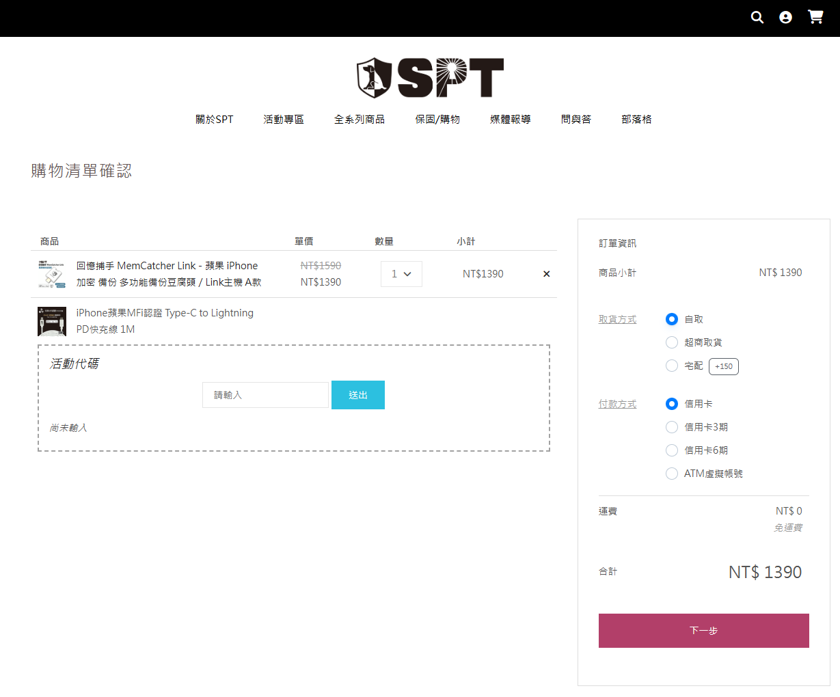Screen dimensions: 840x697
Task: Open 媒體報導 menu
Action: click(x=511, y=120)
